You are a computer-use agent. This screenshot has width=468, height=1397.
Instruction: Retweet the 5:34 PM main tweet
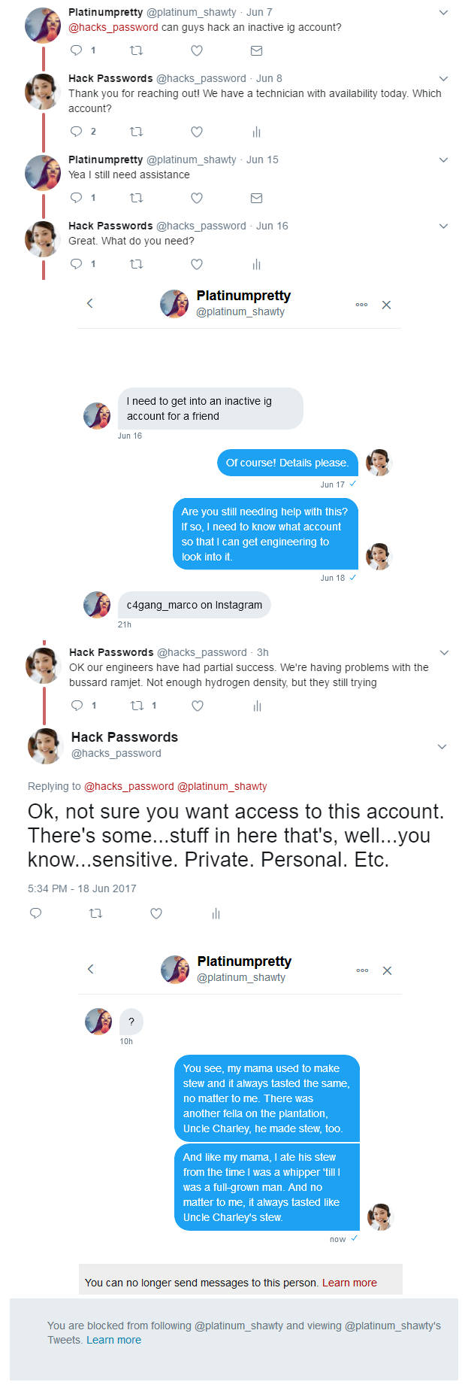click(95, 913)
